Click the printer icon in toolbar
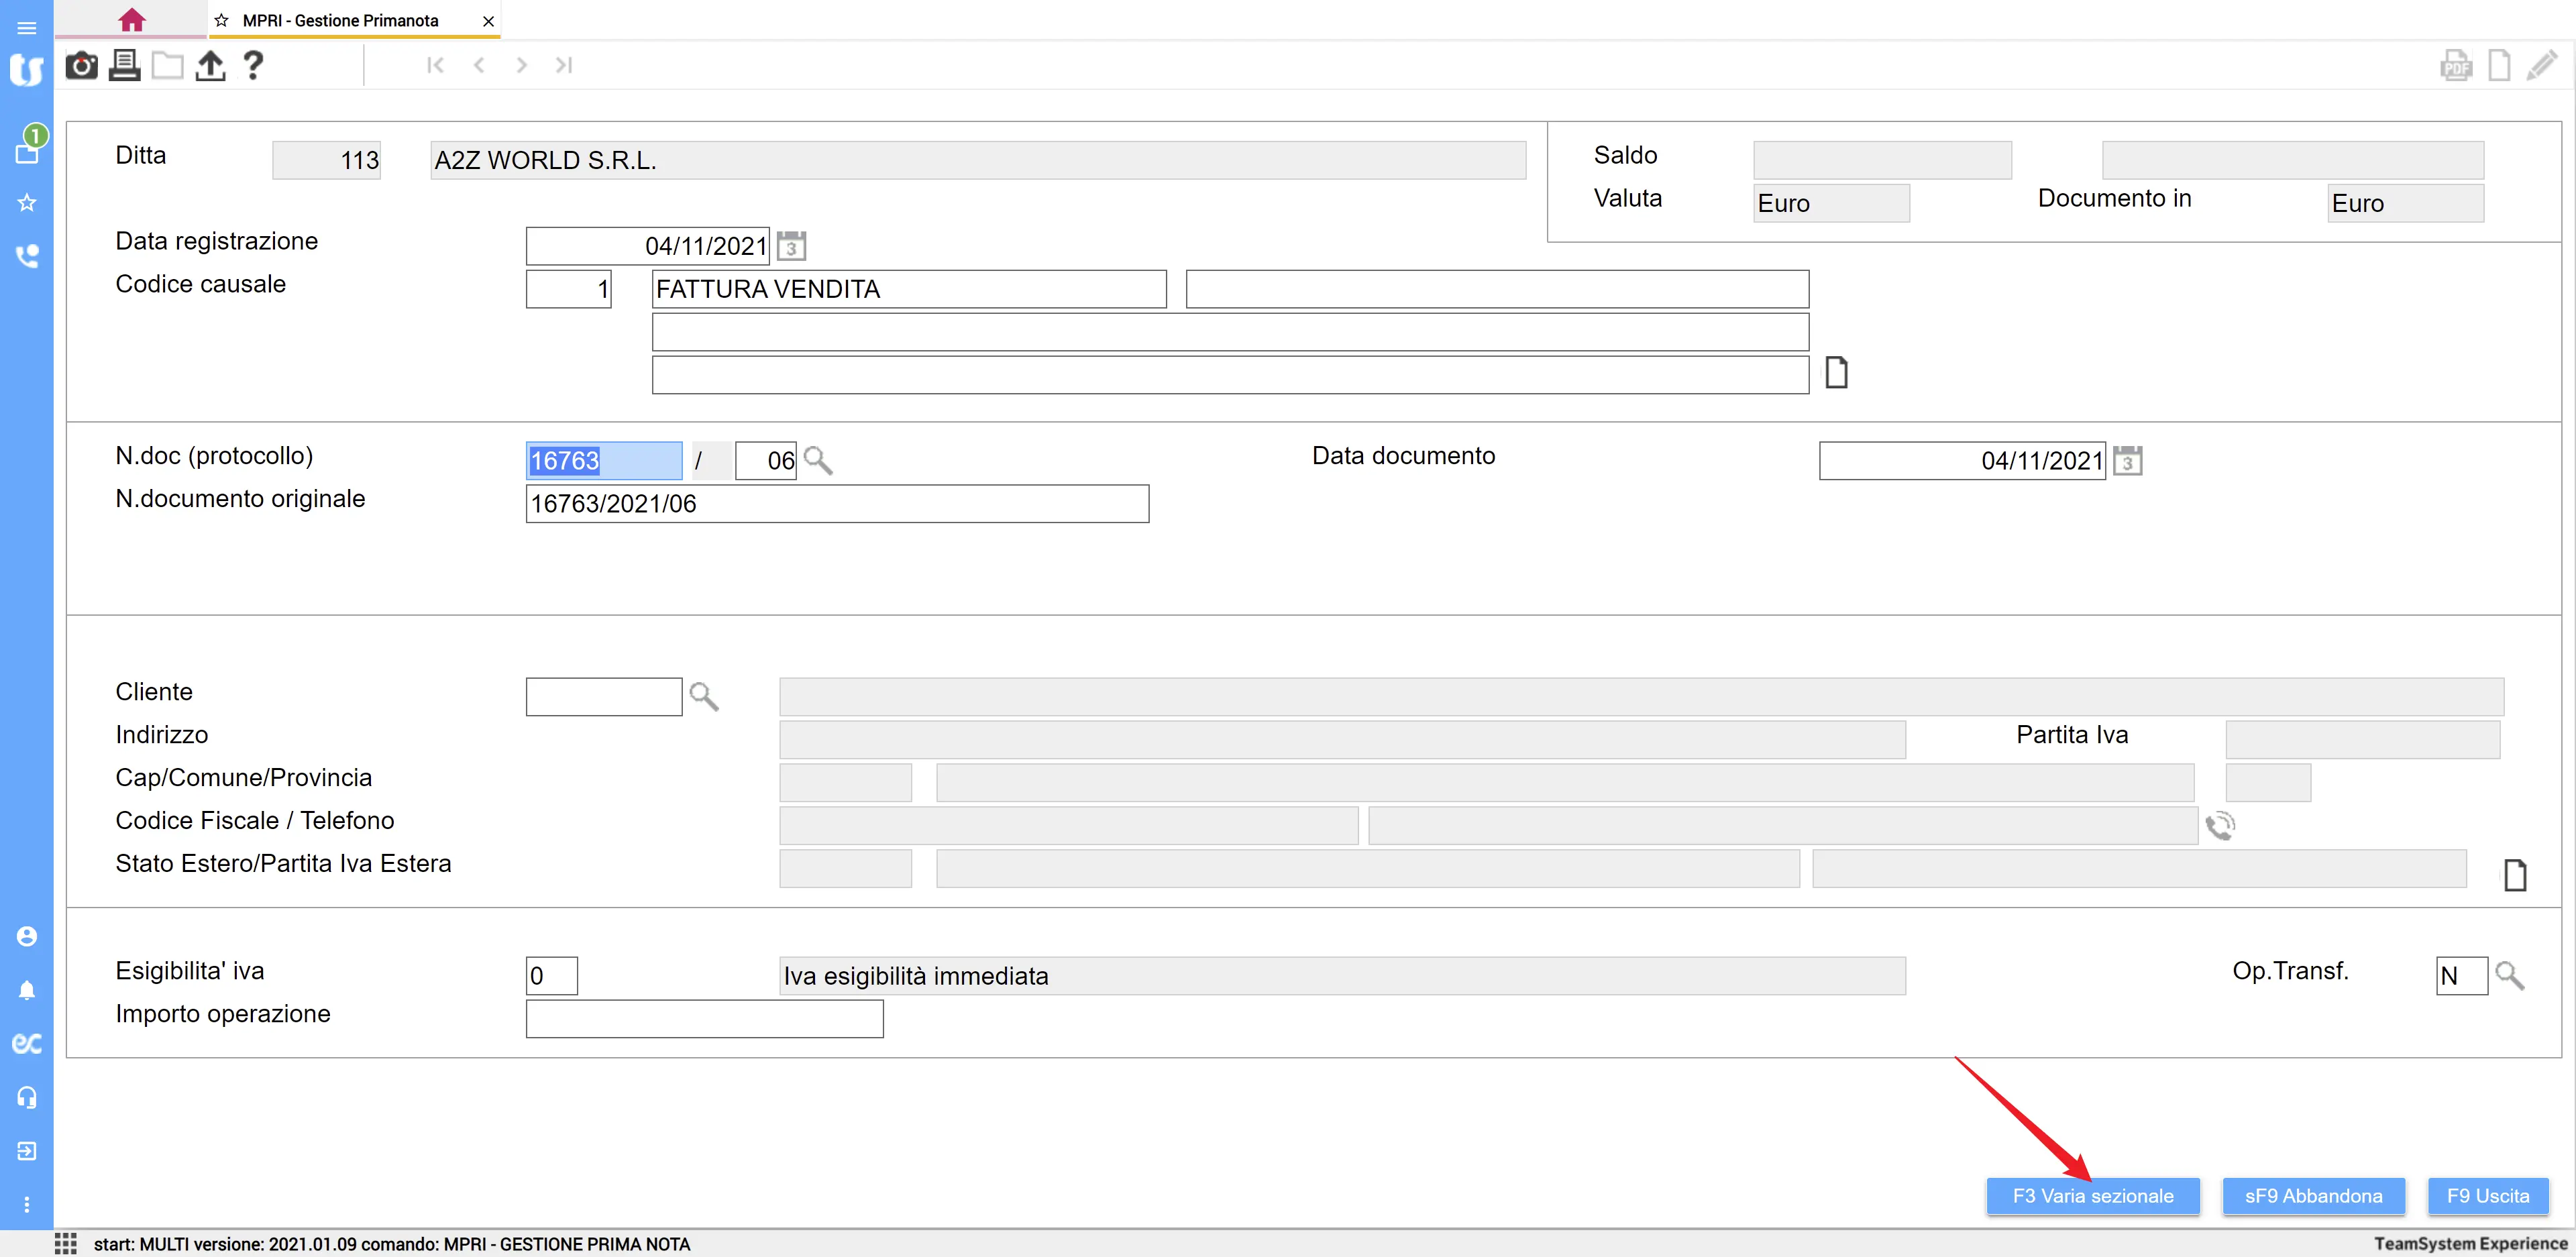The width and height of the screenshot is (2576, 1257). [124, 66]
